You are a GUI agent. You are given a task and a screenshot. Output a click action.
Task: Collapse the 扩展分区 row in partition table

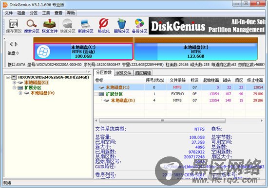pyautogui.click(x=96, y=94)
